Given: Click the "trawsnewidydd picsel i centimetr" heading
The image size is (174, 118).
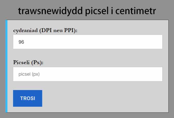Looking at the screenshot, I should (x=87, y=11).
